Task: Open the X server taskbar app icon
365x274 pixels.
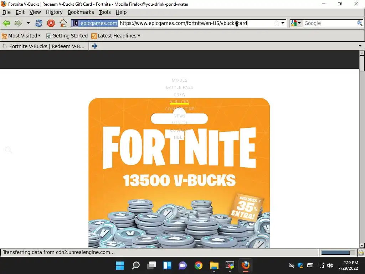Action: pos(230,265)
